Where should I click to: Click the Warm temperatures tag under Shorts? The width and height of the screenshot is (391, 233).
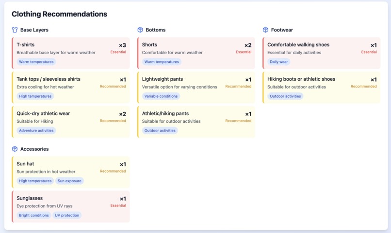click(x=162, y=62)
